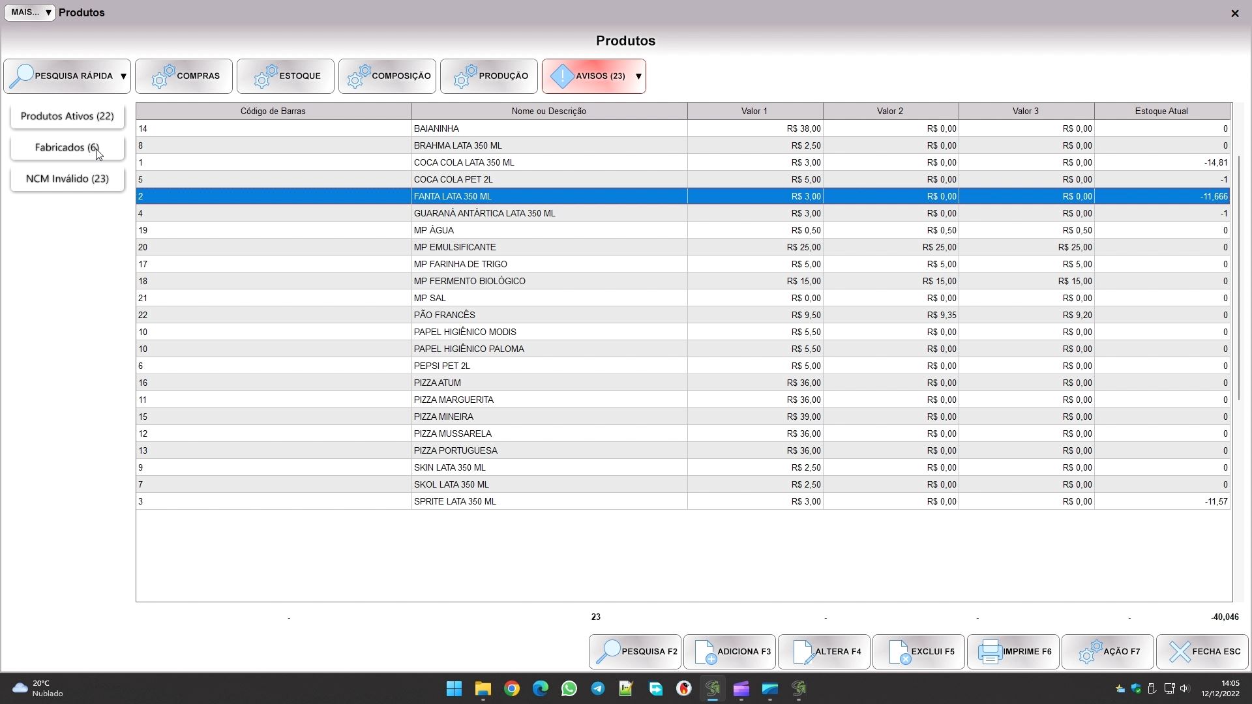
Task: Click the Composição gear icon
Action: (x=359, y=76)
